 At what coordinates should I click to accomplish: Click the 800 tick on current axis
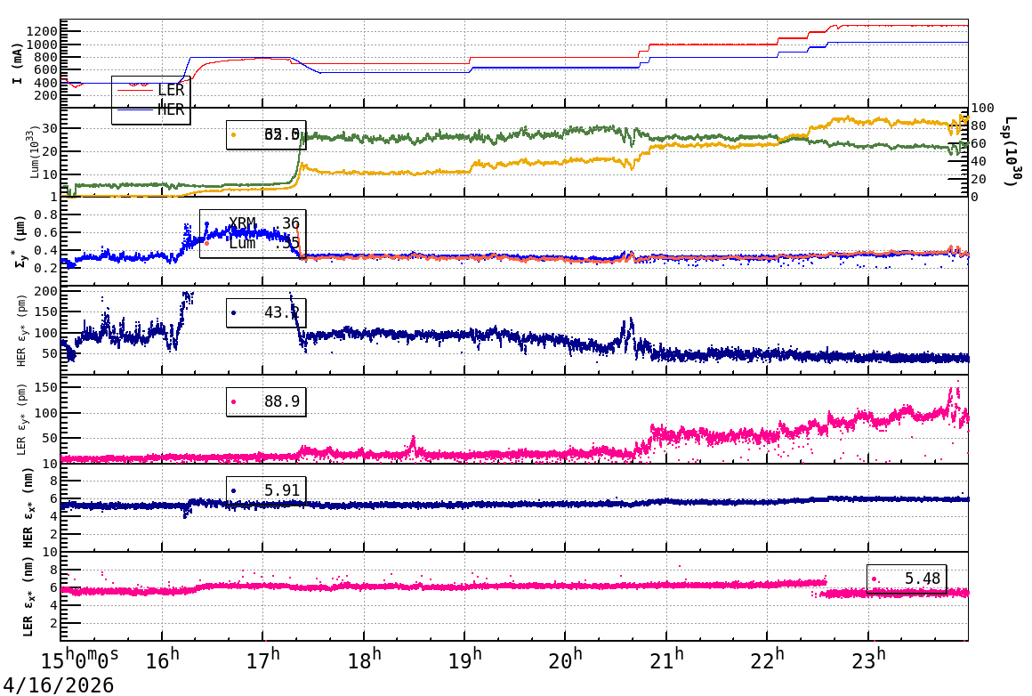47,57
